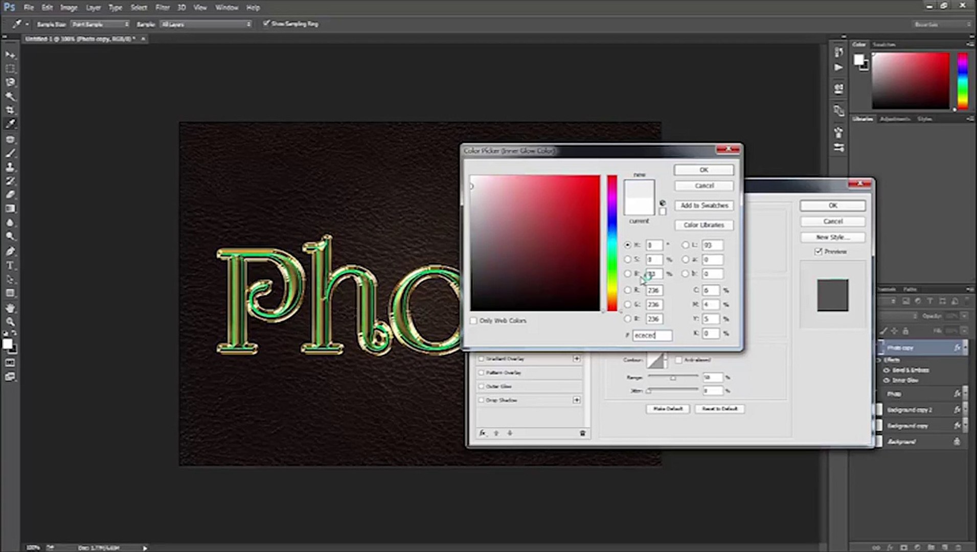Select the Blur tool

coord(10,223)
